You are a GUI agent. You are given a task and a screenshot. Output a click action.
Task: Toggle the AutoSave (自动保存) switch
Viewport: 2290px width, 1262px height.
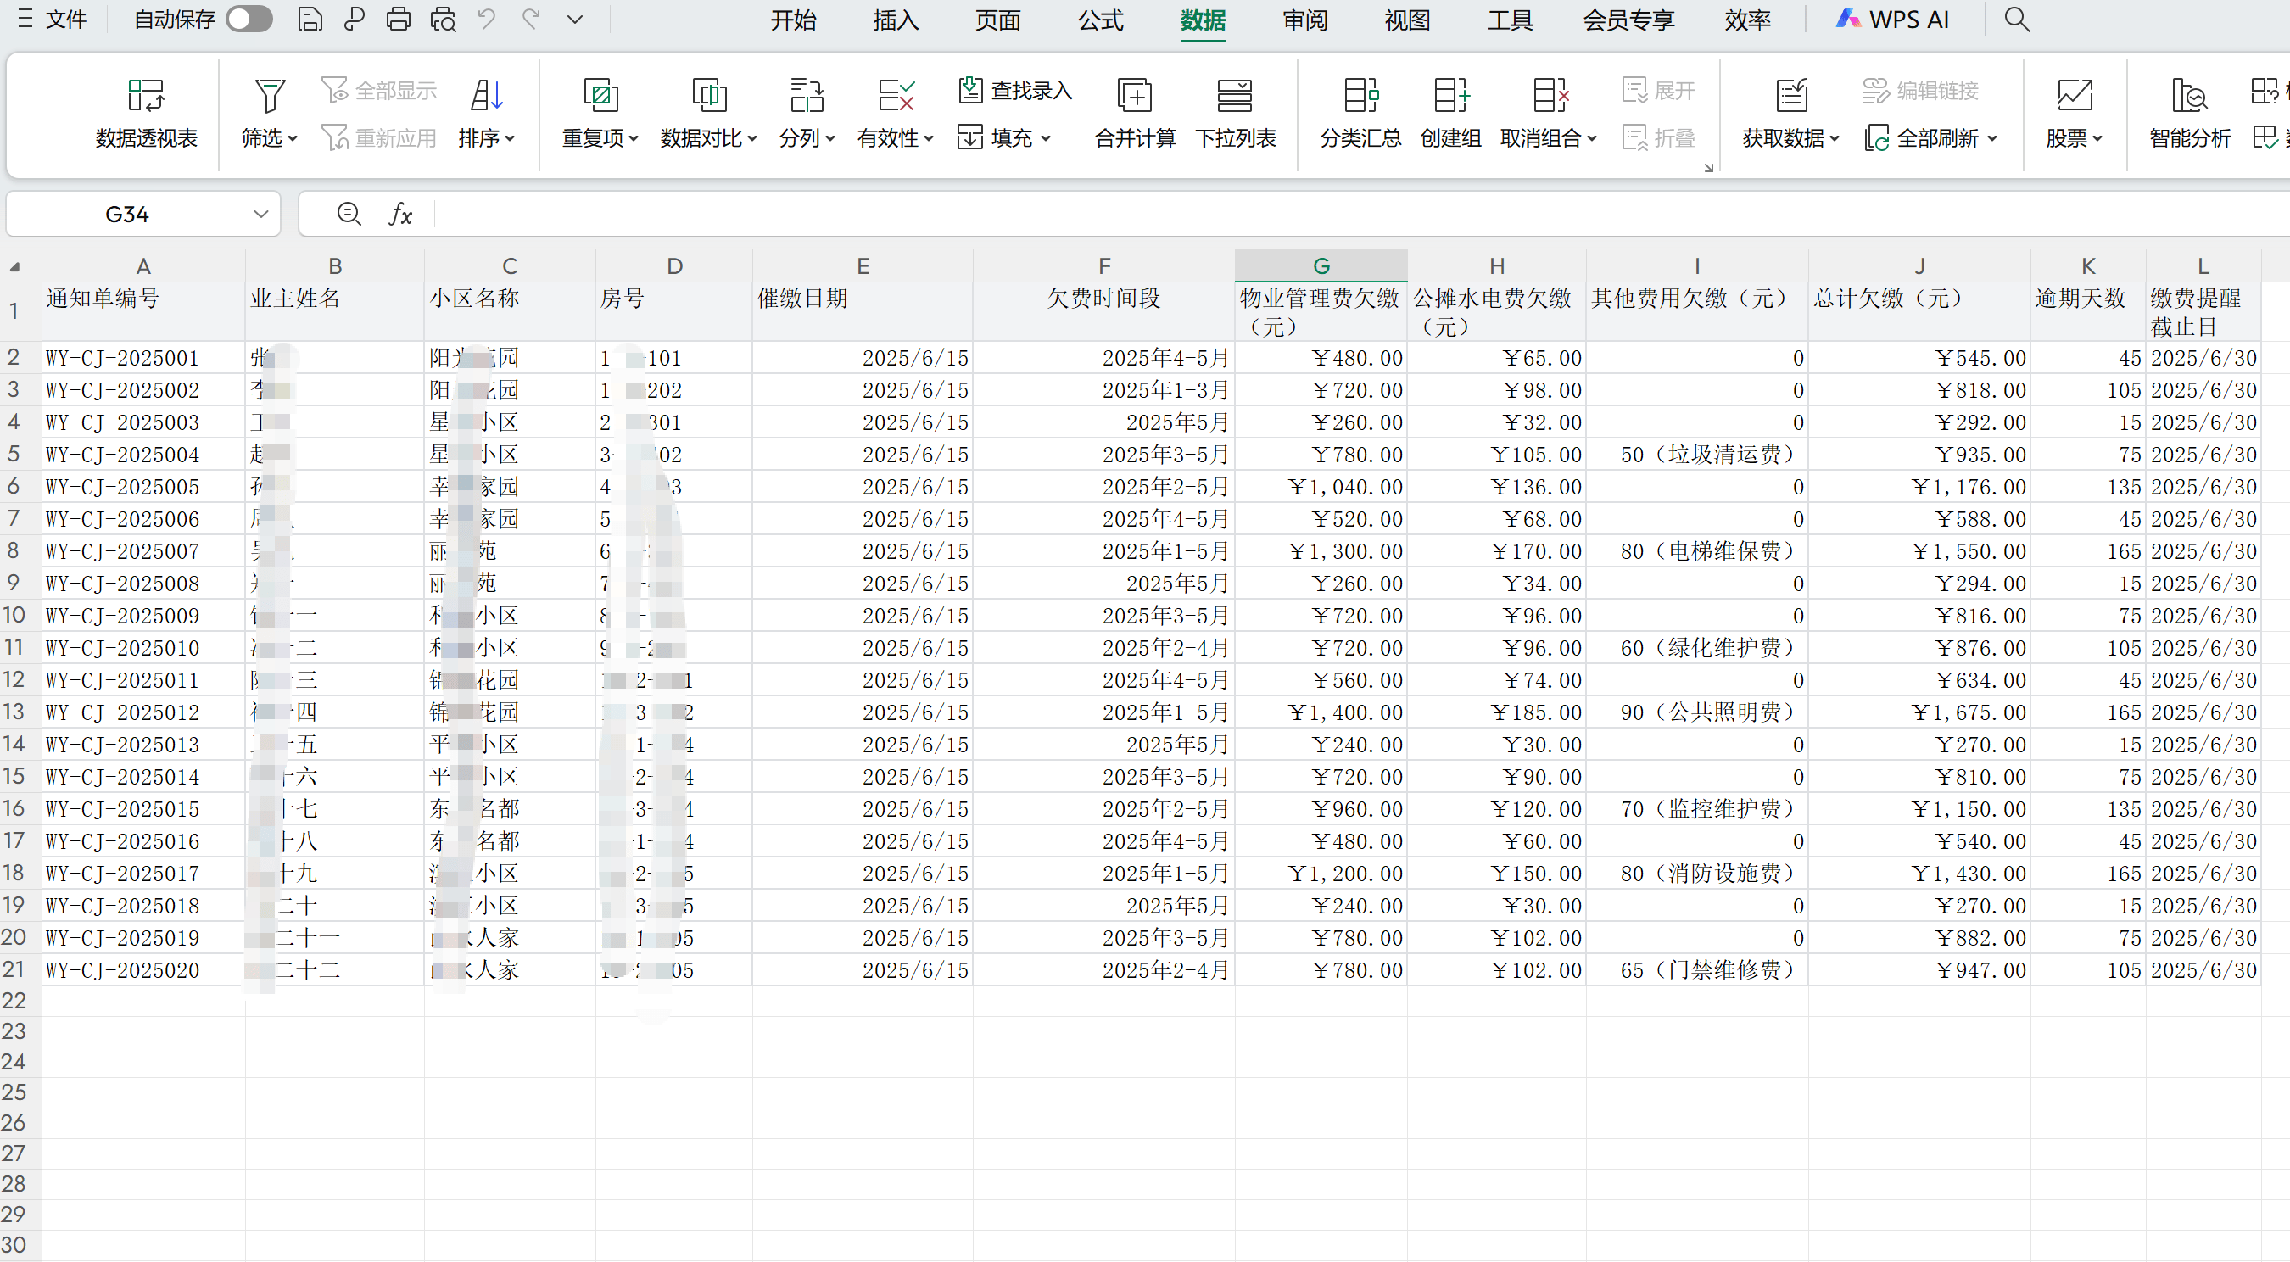(249, 20)
